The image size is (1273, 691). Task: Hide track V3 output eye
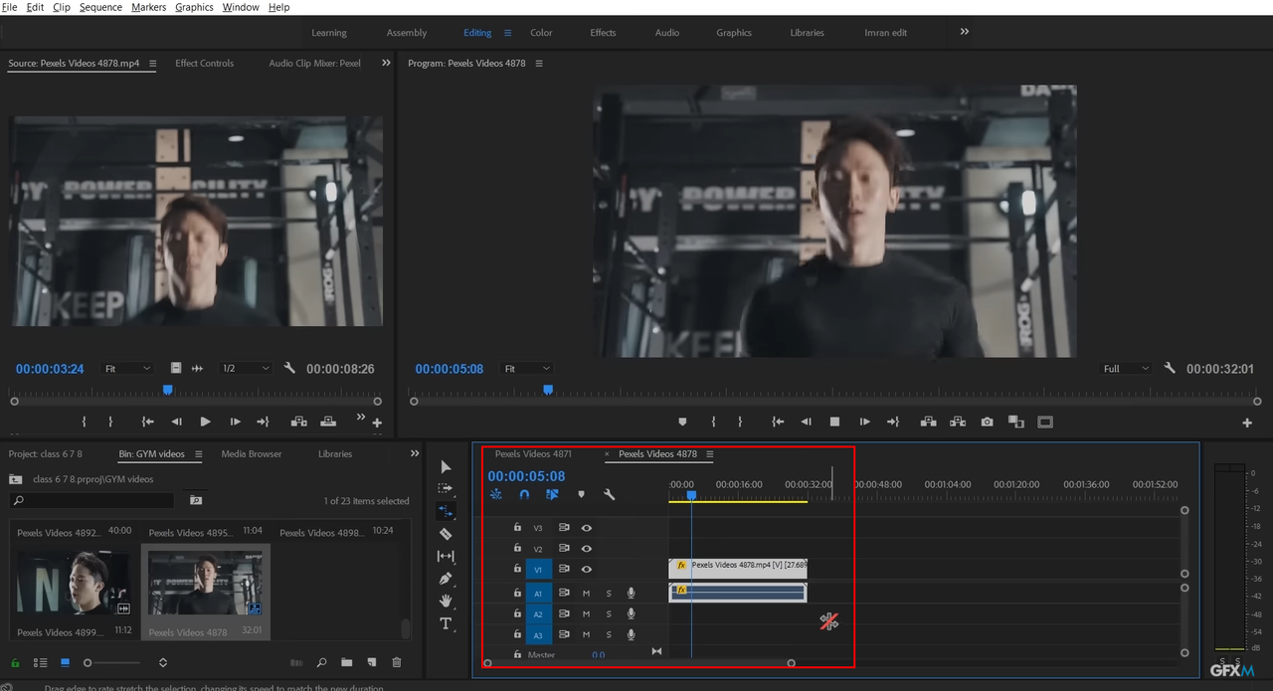tap(587, 528)
